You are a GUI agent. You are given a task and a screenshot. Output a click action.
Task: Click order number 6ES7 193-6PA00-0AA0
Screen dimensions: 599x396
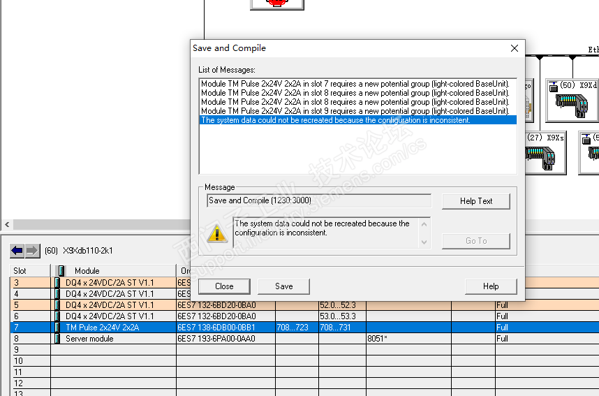tap(216, 338)
